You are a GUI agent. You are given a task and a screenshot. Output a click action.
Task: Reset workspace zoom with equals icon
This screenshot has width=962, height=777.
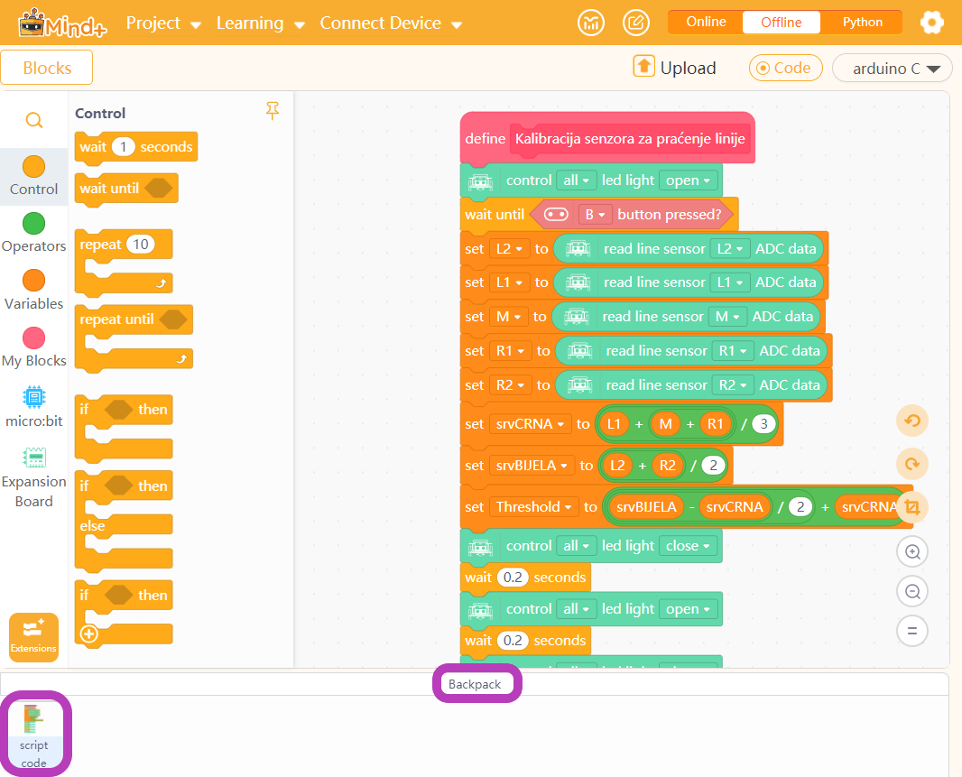click(912, 631)
